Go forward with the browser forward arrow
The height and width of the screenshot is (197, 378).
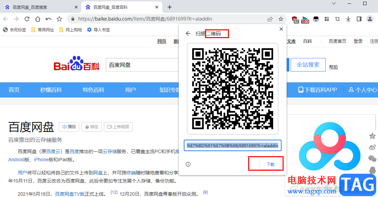16,19
